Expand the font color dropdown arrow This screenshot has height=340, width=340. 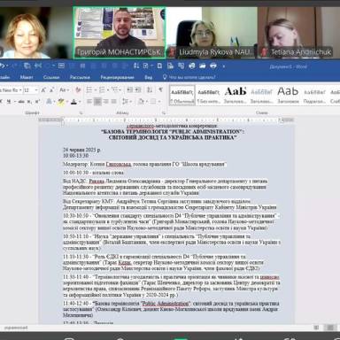tap(80, 102)
